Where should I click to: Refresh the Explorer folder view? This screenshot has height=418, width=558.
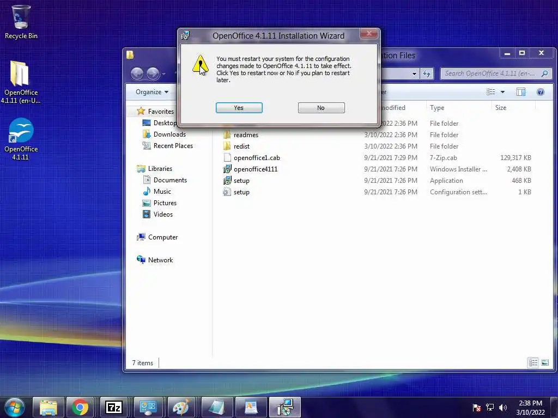[426, 73]
